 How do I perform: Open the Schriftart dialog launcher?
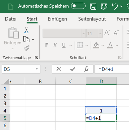tap(120, 58)
